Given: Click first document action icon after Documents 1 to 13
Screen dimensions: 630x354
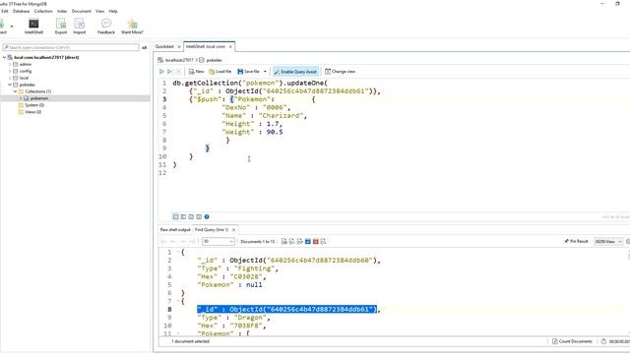Looking at the screenshot, I should click(x=284, y=242).
